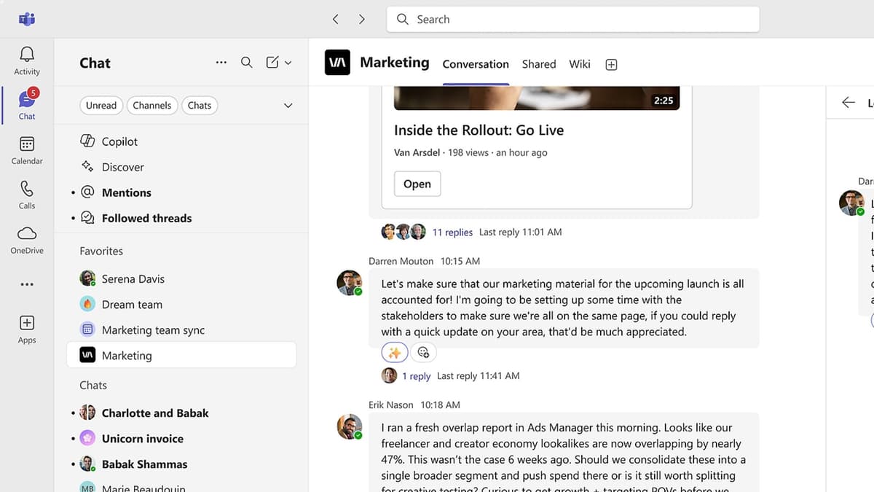View the 11 replies thread
The height and width of the screenshot is (492, 874).
pyautogui.click(x=452, y=232)
